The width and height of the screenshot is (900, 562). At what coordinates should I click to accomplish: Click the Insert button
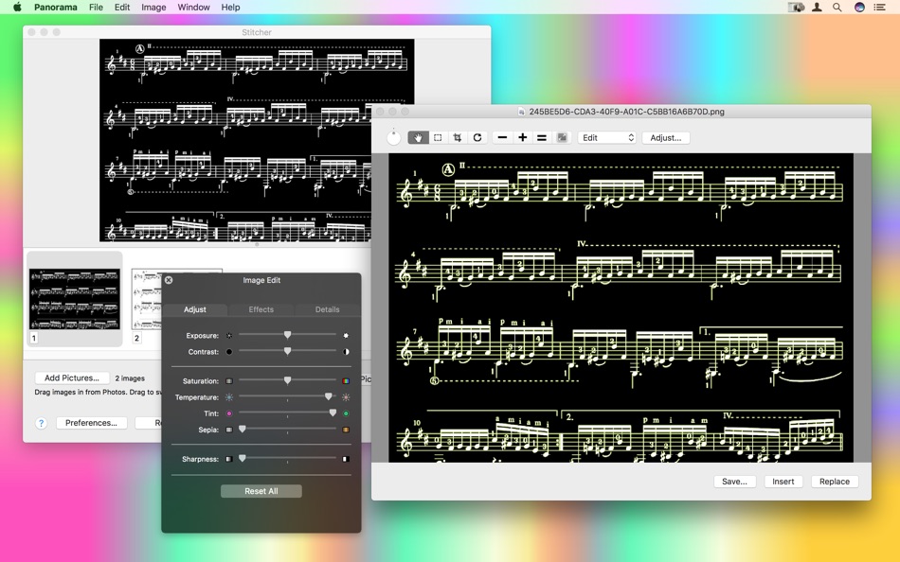tap(783, 482)
